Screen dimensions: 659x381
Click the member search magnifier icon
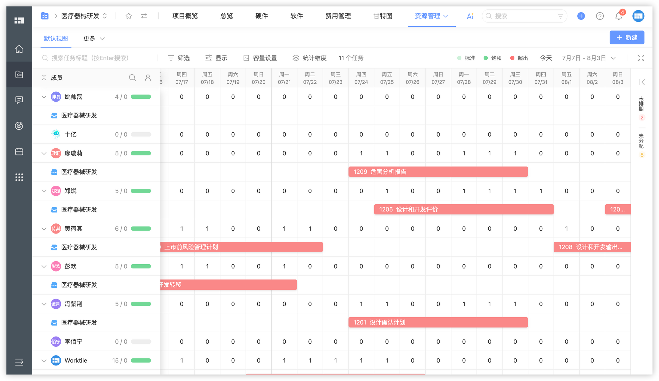132,78
